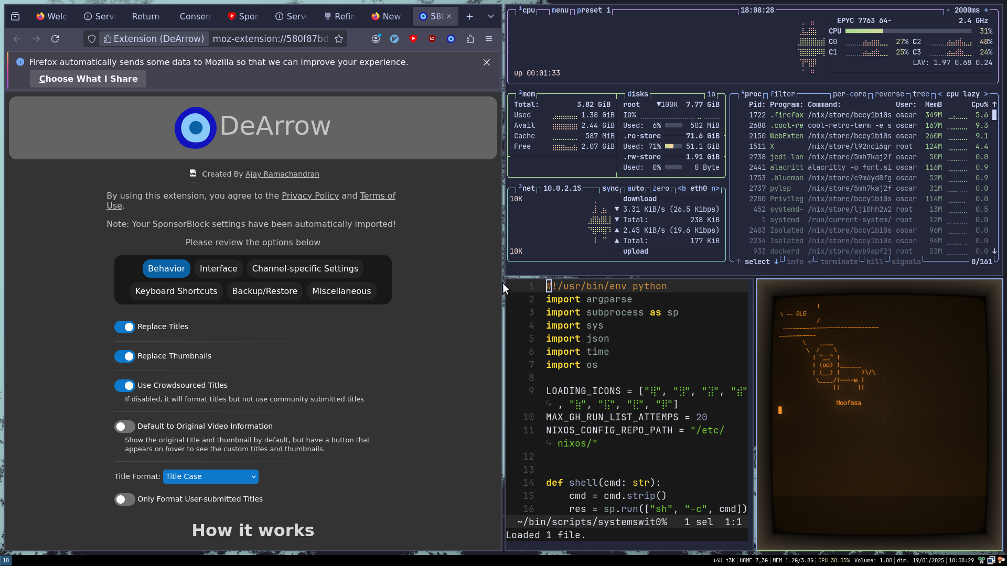
Task: Click filter in btop proc panel
Action: coord(783,94)
